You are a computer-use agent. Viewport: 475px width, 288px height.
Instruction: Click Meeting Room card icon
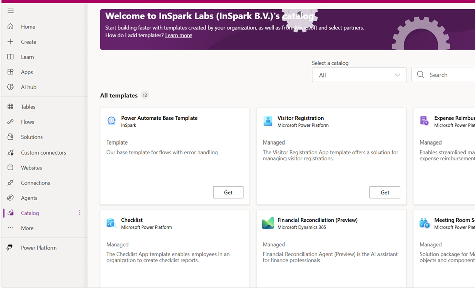(424, 223)
